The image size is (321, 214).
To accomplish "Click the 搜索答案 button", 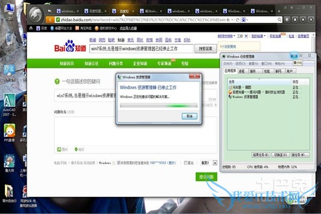I will click(x=205, y=49).
